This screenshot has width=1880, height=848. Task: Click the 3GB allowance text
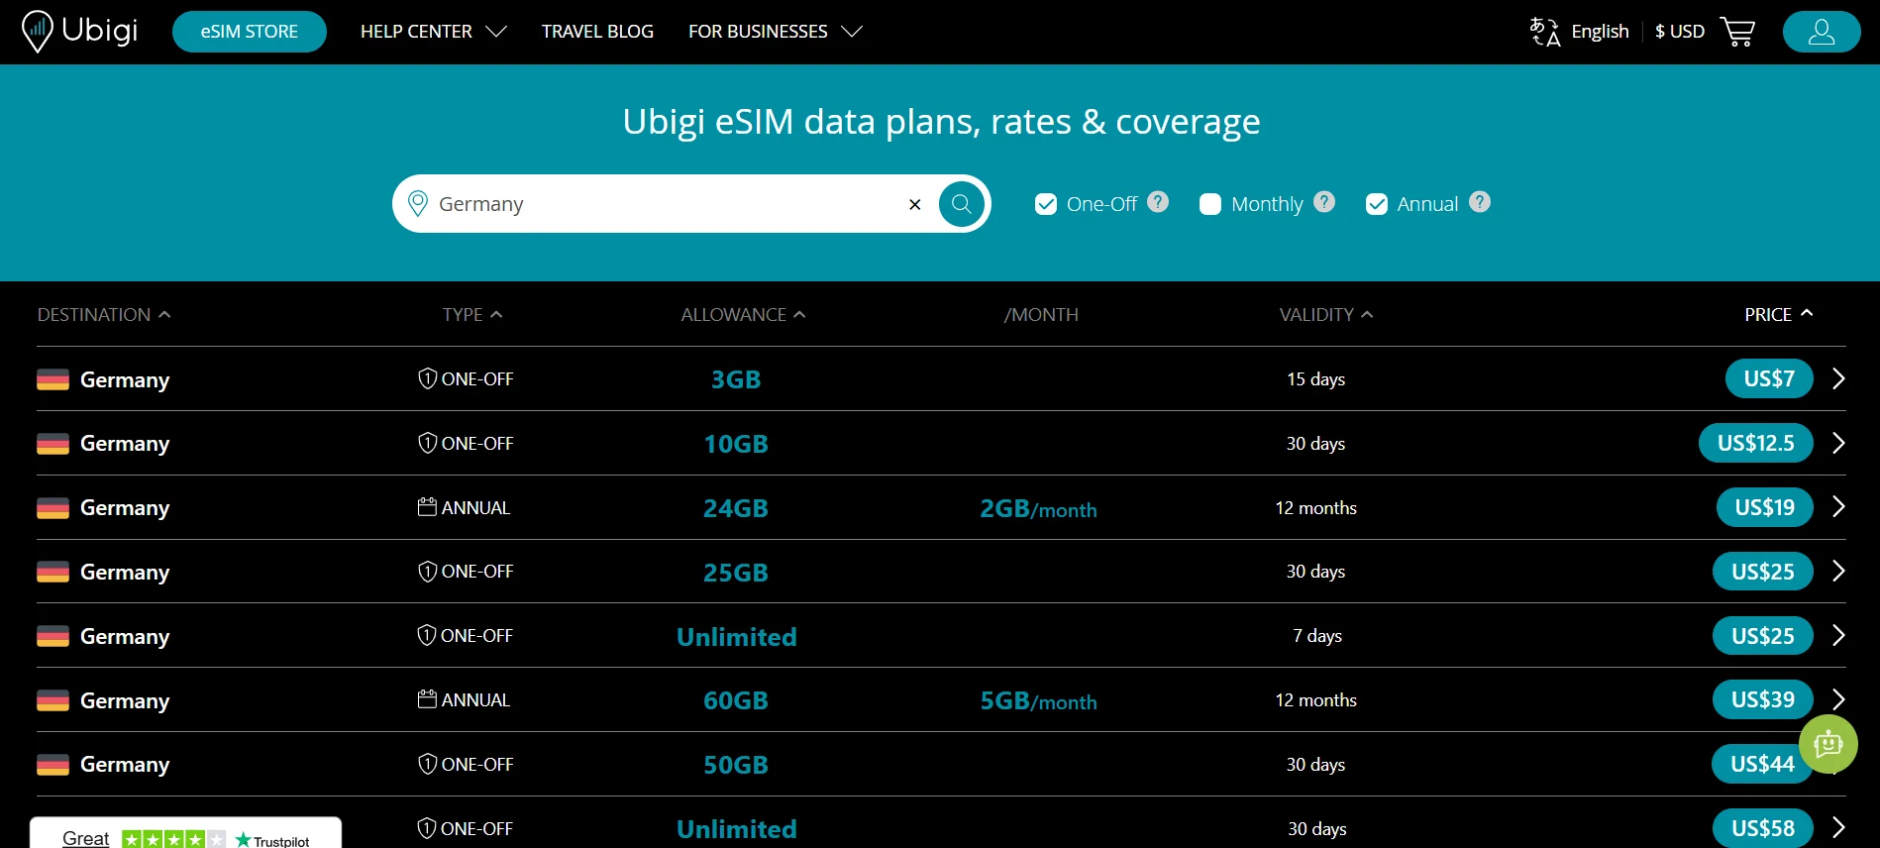click(x=736, y=379)
